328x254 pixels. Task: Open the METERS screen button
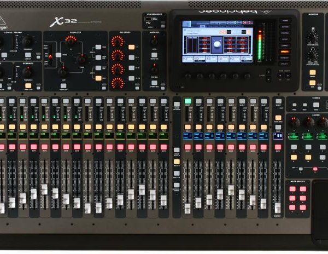(284, 27)
